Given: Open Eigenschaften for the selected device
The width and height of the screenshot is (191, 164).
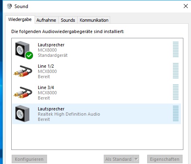Looking at the screenshot, I should coord(165,159).
